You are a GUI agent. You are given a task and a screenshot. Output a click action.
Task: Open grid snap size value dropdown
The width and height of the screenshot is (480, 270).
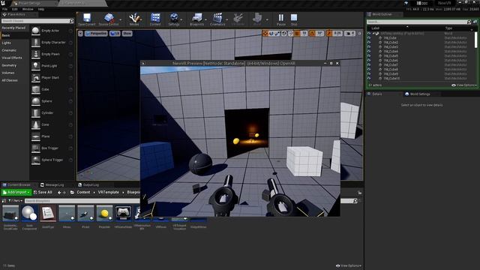coord(304,33)
